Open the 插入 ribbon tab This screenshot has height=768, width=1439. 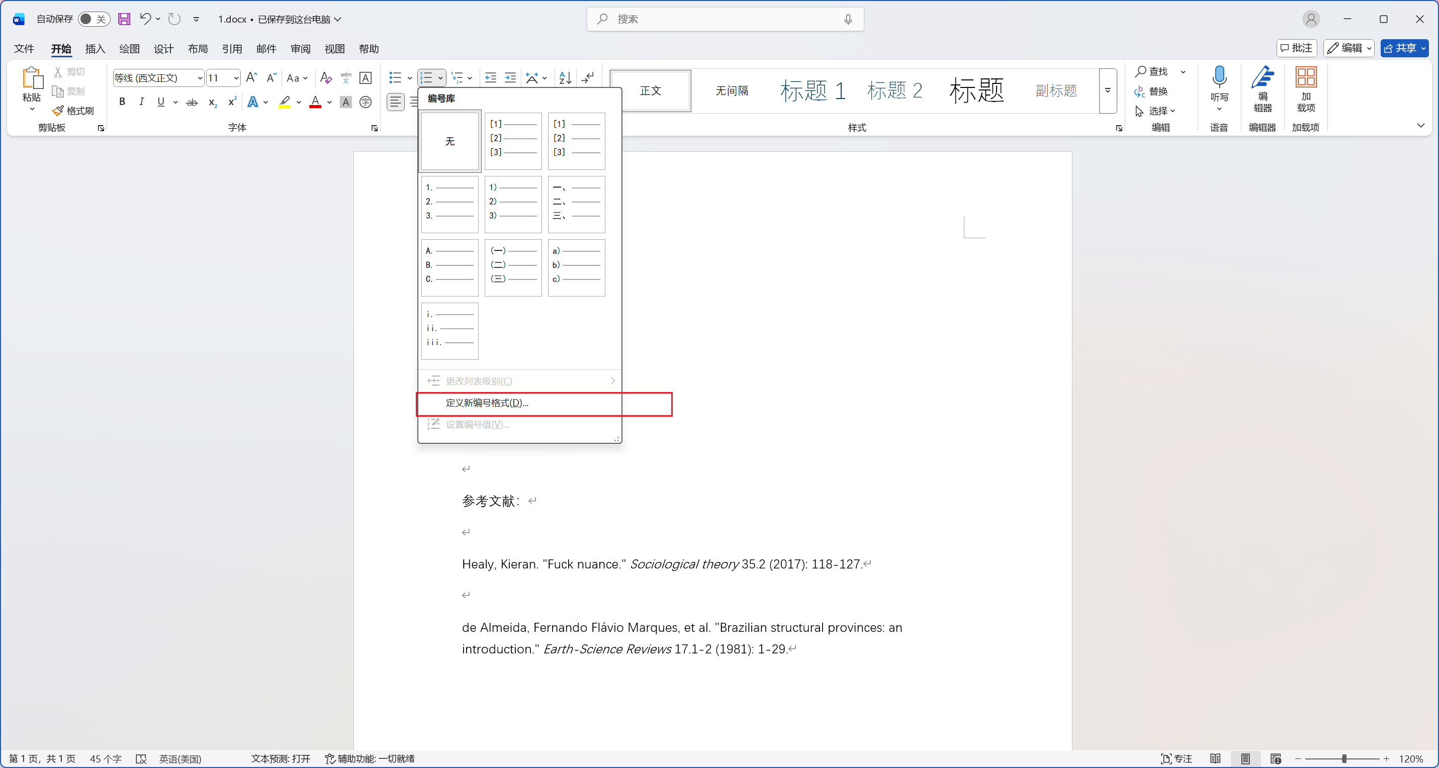95,49
